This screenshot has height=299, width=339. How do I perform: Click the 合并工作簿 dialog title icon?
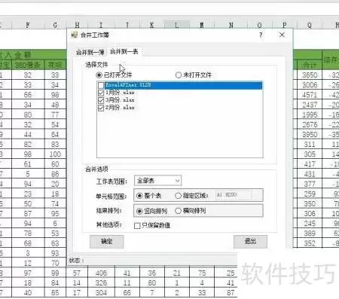(x=74, y=35)
